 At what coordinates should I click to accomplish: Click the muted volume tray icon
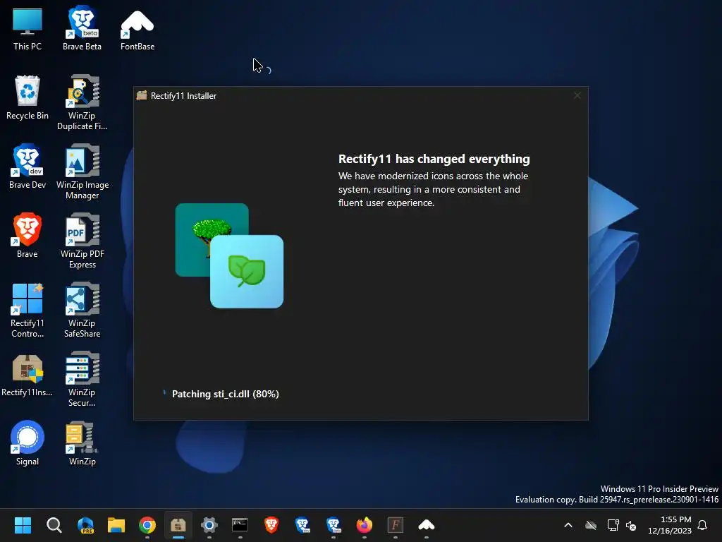click(631, 525)
